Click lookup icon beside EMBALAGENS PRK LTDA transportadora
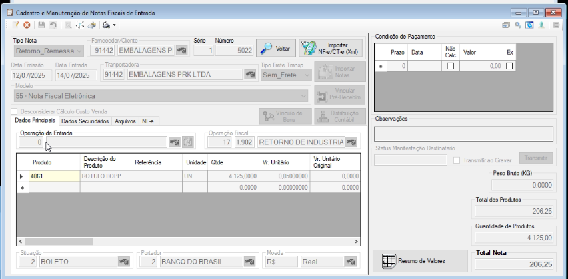The image size is (568, 279). (249, 75)
